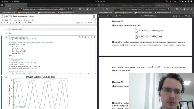Viewport: 194px width, 109px height.
Task: Open new tab in the right Firefox window
Action: click(173, 5)
